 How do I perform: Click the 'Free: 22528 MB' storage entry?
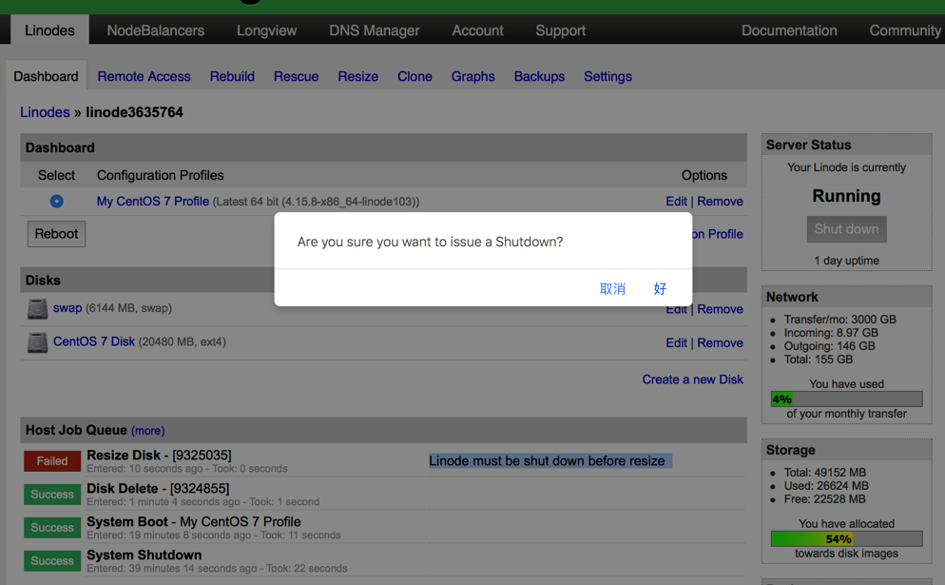pos(824,498)
